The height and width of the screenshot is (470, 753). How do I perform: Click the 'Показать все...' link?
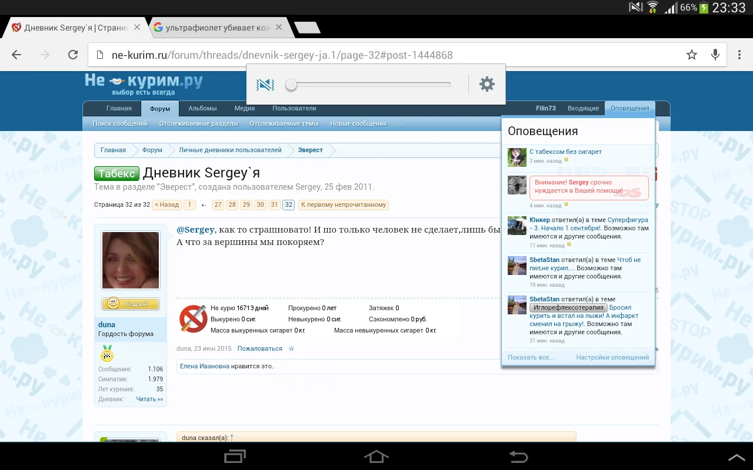tap(531, 357)
